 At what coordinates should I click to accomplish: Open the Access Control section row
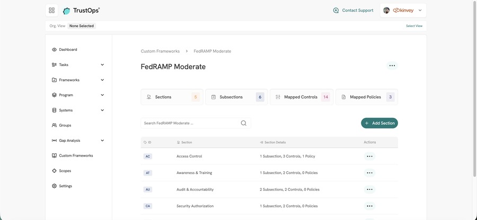(x=269, y=157)
